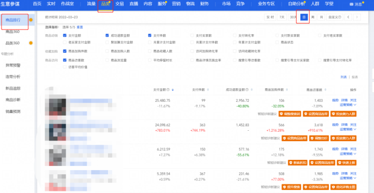Select the 日 time range button
The image size is (374, 193).
click(x=304, y=17)
